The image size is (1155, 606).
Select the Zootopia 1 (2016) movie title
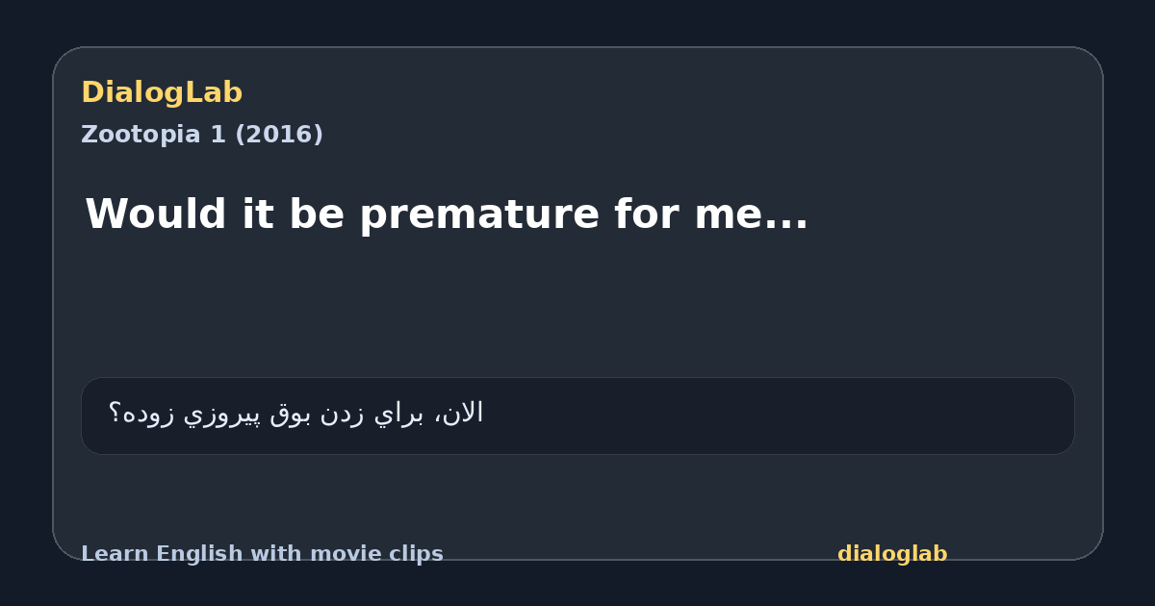tap(202, 135)
